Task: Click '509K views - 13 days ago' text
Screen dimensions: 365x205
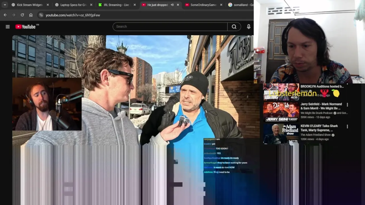Action: pos(315,117)
